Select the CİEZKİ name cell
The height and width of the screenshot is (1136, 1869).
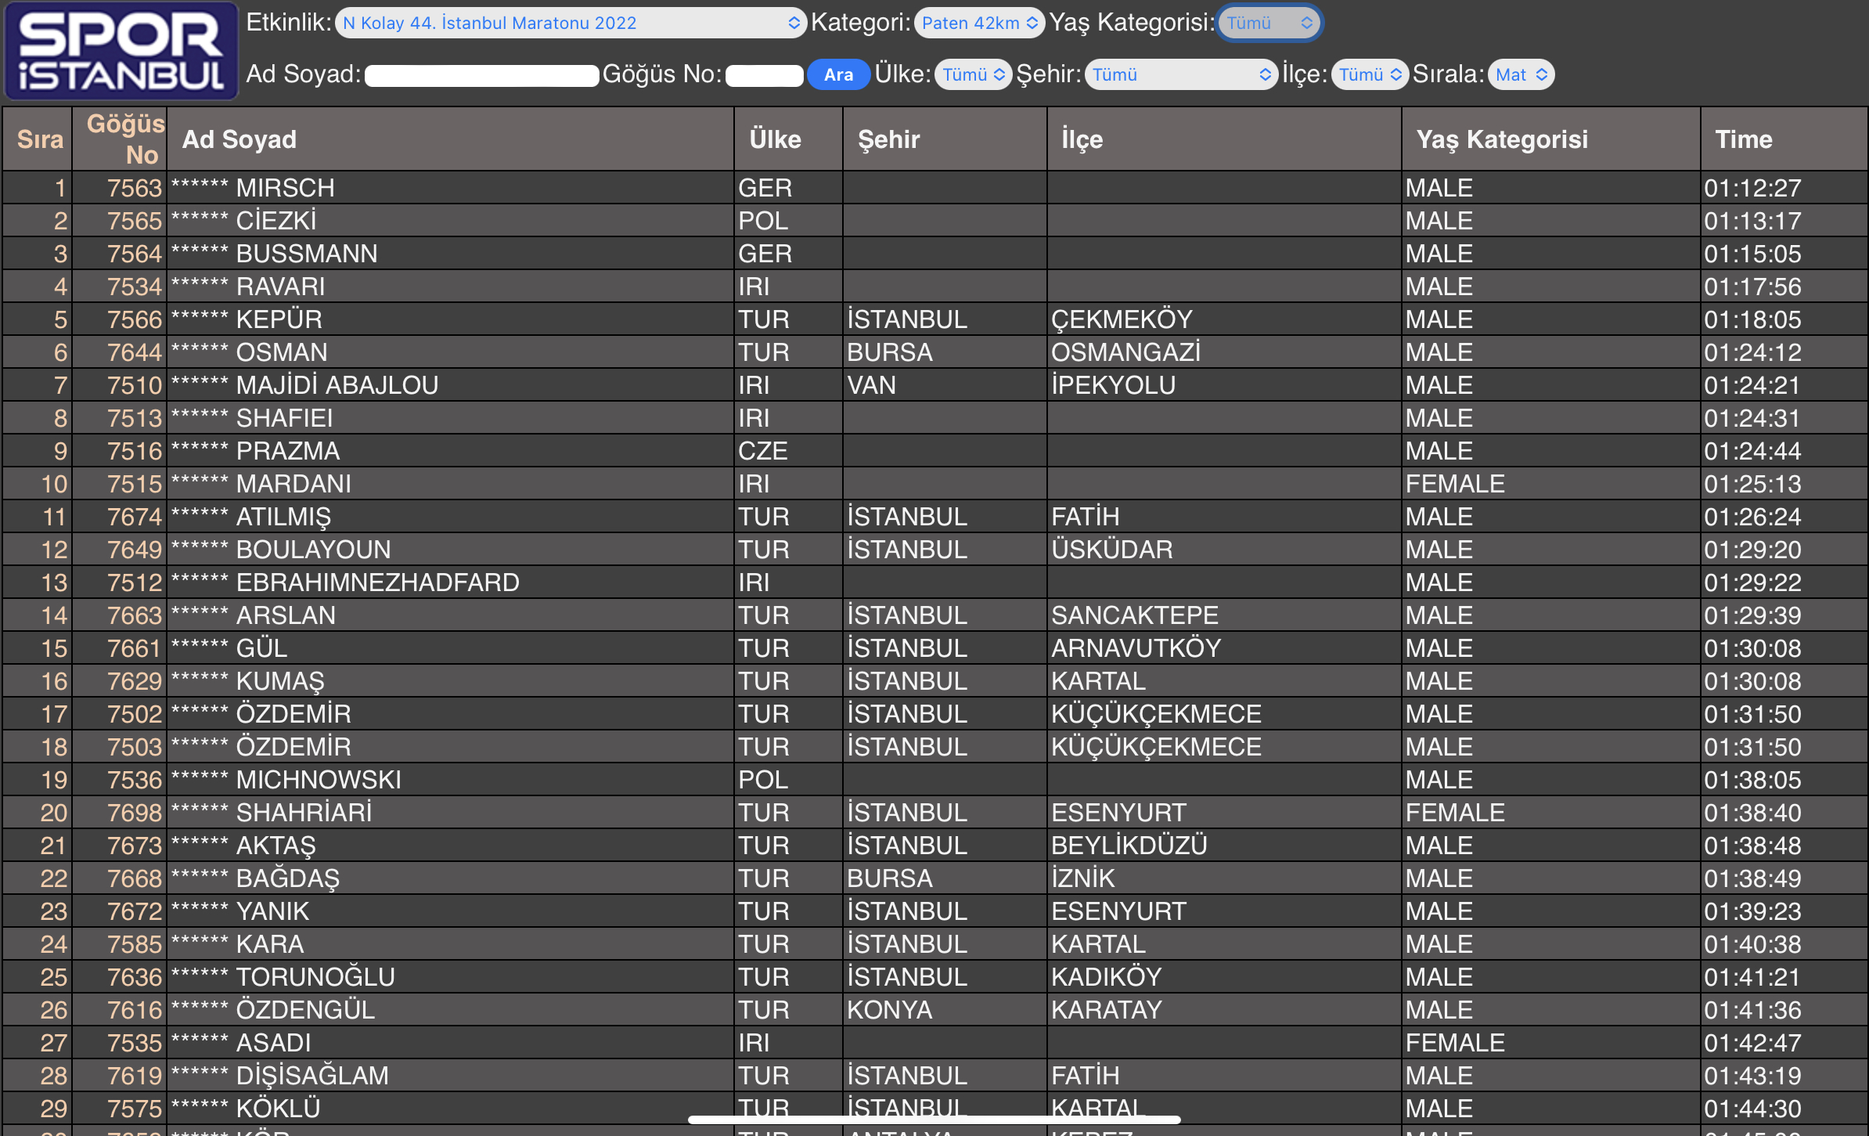tap(450, 222)
